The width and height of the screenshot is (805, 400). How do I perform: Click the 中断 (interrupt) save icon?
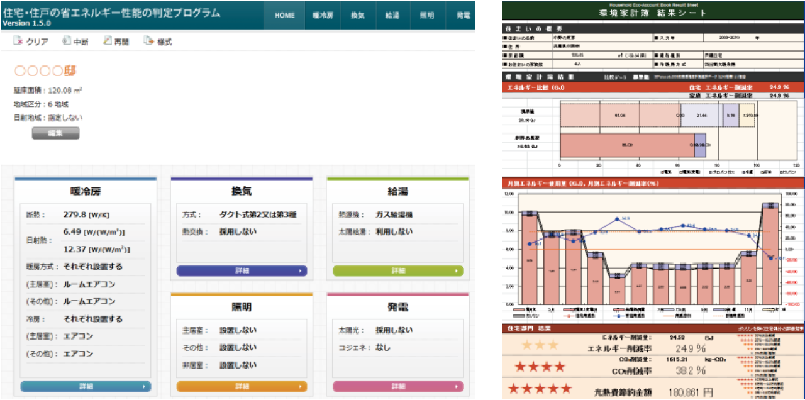(66, 42)
